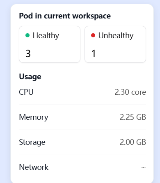Select the Storage usage row label
The width and height of the screenshot is (160, 183).
[32, 142]
